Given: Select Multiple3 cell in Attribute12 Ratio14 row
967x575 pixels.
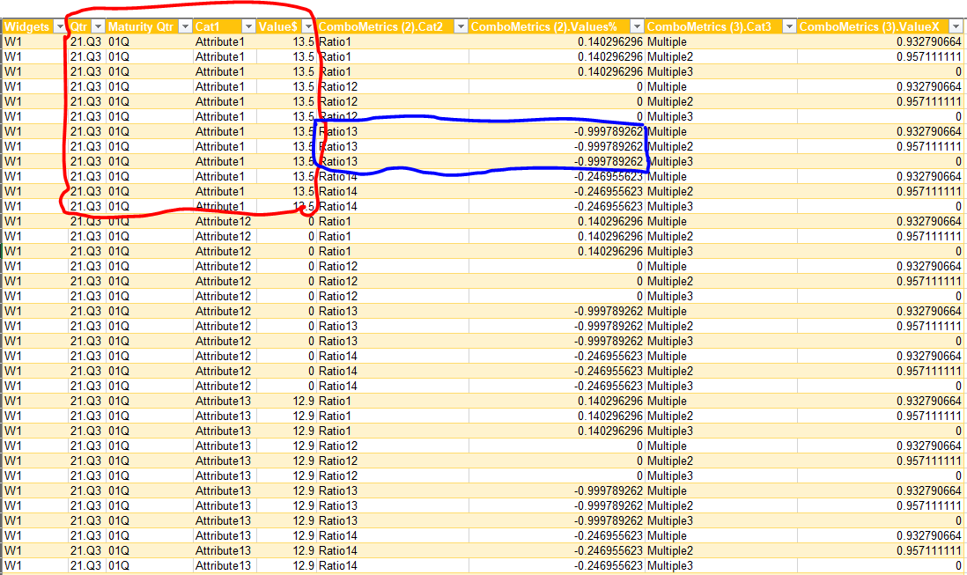Looking at the screenshot, I should (x=720, y=386).
